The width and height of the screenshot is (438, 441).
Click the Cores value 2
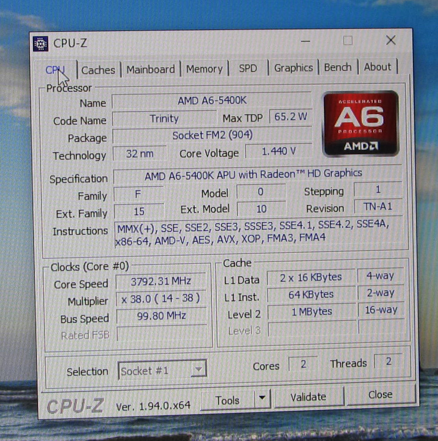303,364
